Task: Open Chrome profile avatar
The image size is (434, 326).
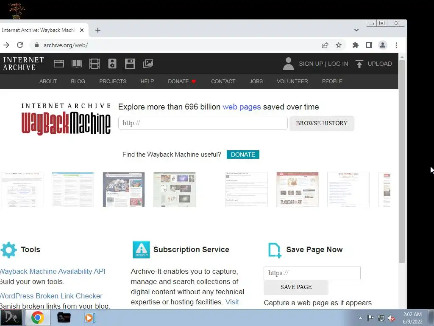Action: point(383,45)
